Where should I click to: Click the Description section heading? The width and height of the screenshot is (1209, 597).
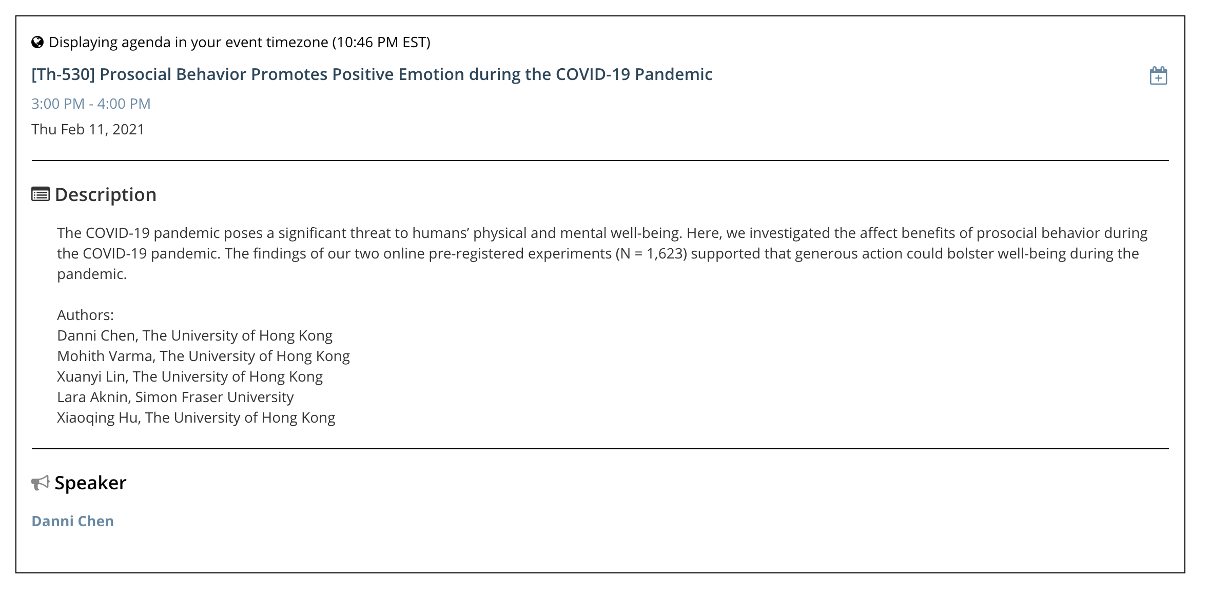coord(106,194)
